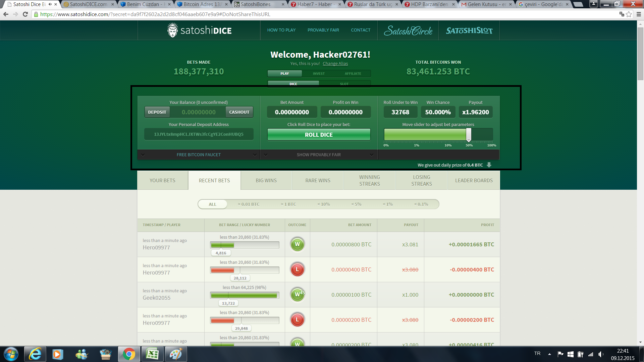Viewport: 644px width, 362px height.
Task: Filter bets by < 10%
Action: point(324,204)
